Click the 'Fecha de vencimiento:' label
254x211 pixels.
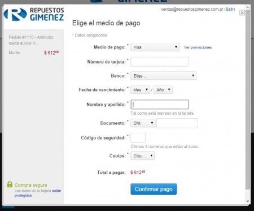(x=102, y=90)
